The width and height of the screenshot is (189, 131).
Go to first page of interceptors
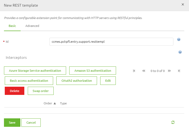point(134,71)
